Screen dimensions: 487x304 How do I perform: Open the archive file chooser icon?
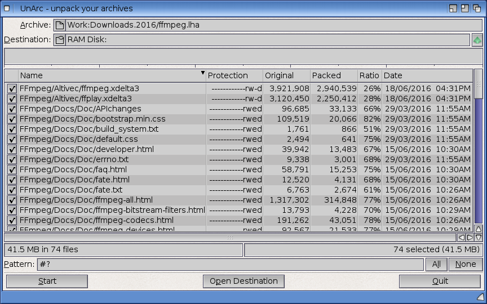click(x=60, y=25)
